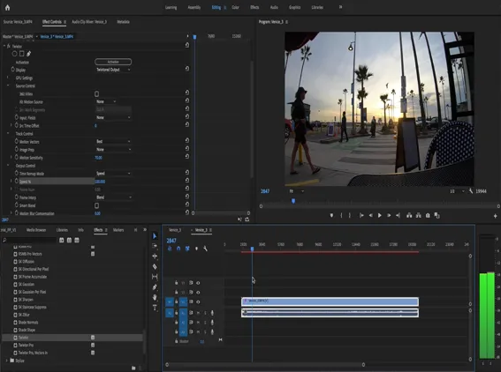The width and height of the screenshot is (501, 372).
Task: Step back one frame
Action: [x=370, y=215]
